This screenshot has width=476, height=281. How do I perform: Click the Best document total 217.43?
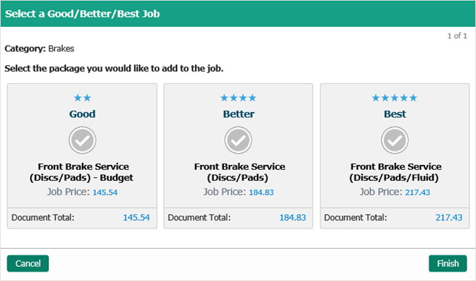coord(449,218)
